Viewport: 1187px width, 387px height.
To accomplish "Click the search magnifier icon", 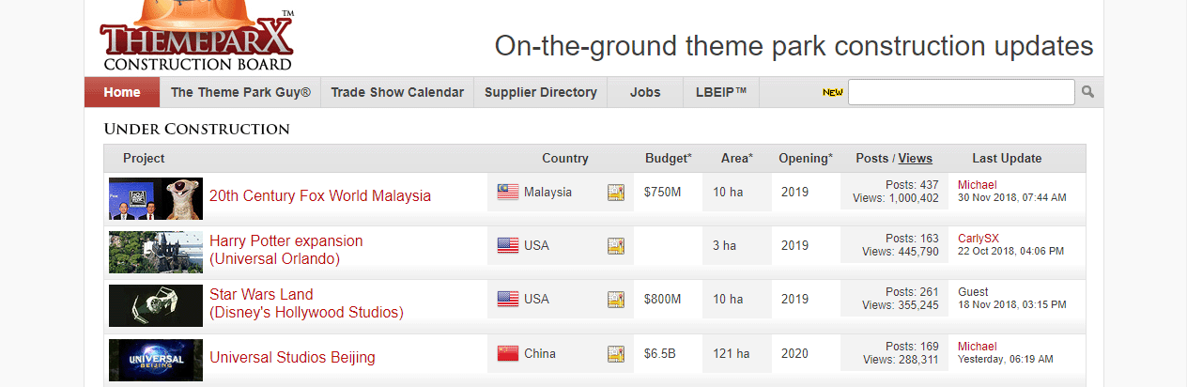I will [1087, 92].
